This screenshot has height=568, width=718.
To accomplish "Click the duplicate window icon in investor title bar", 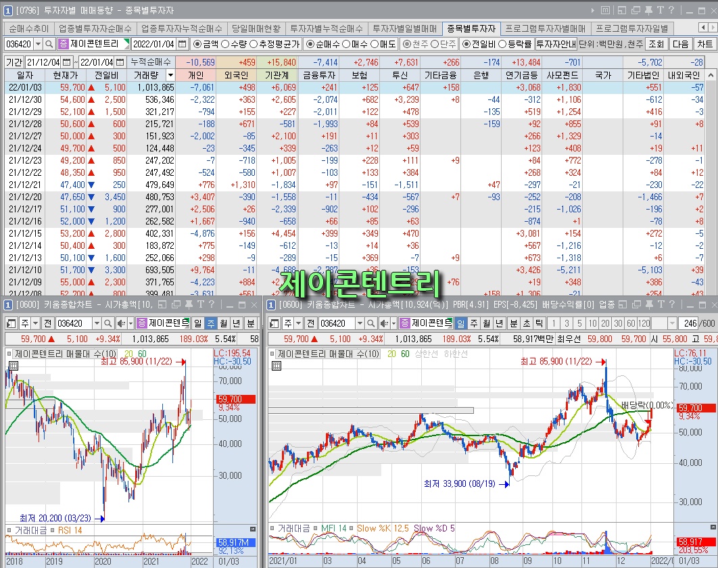I will [x=636, y=10].
